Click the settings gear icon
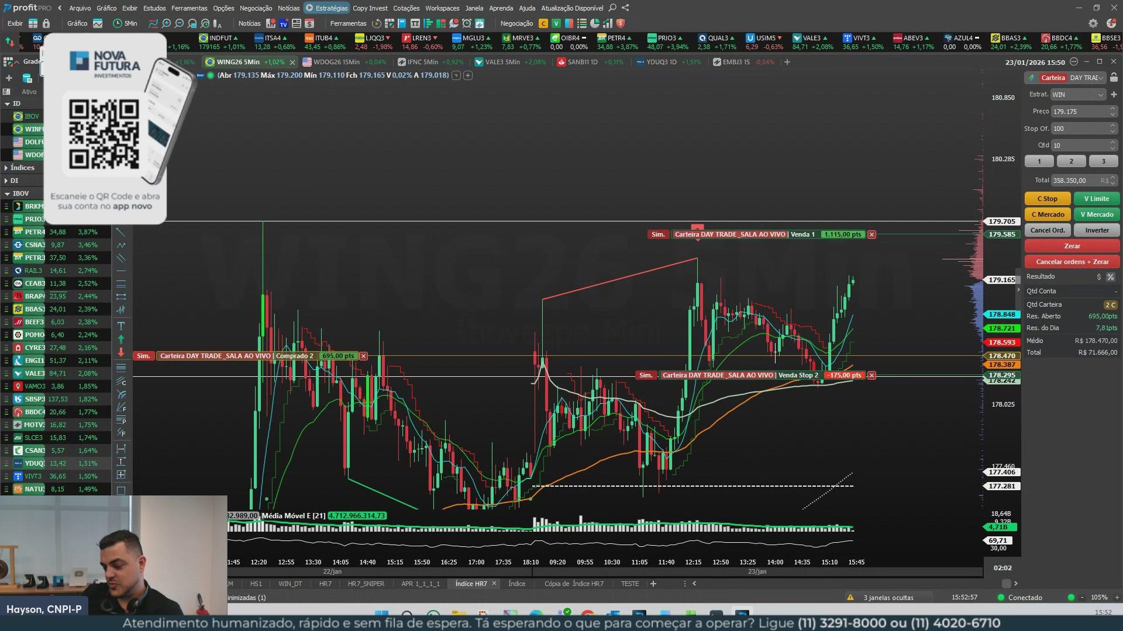 1093,23
